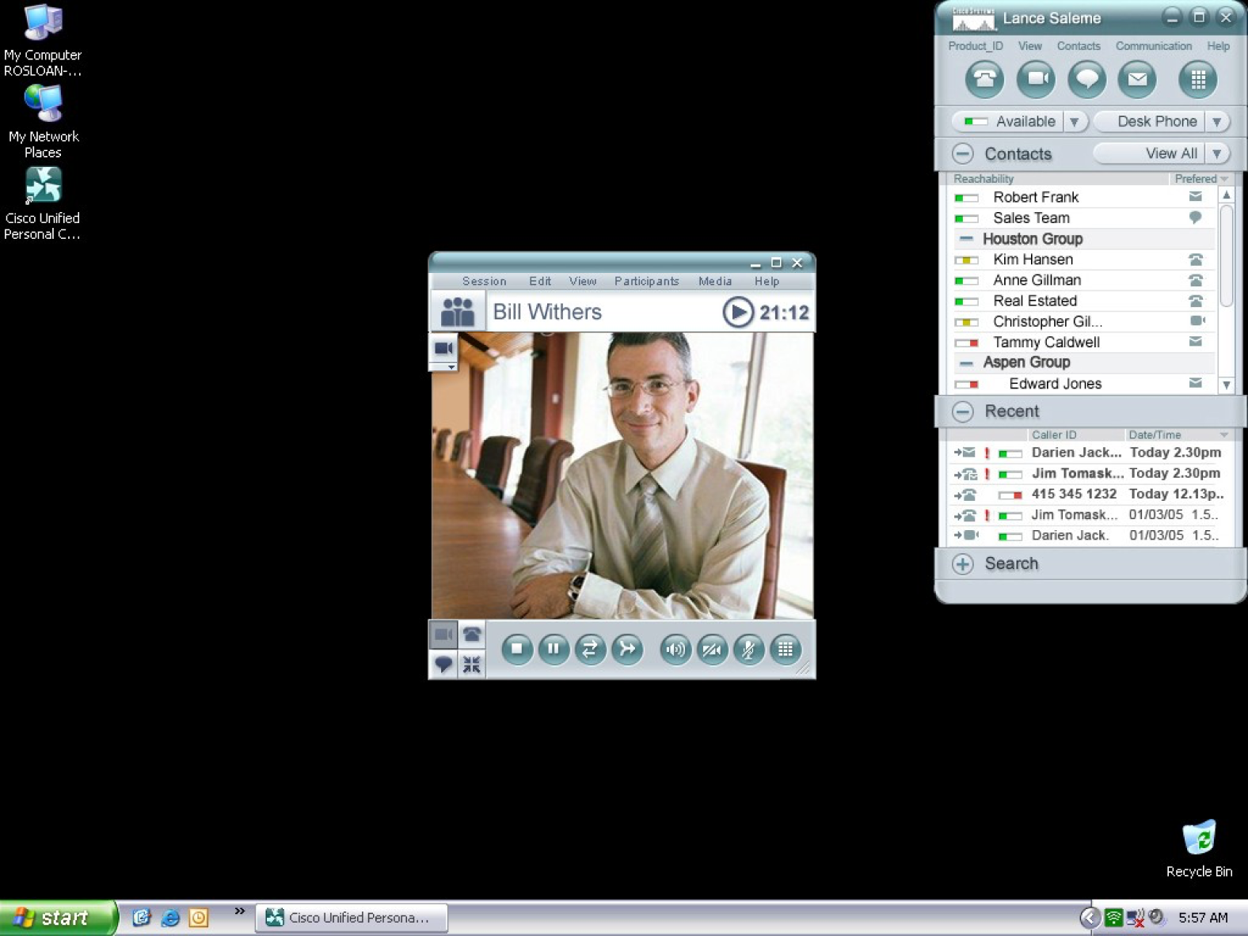Open the Media menu

click(715, 281)
